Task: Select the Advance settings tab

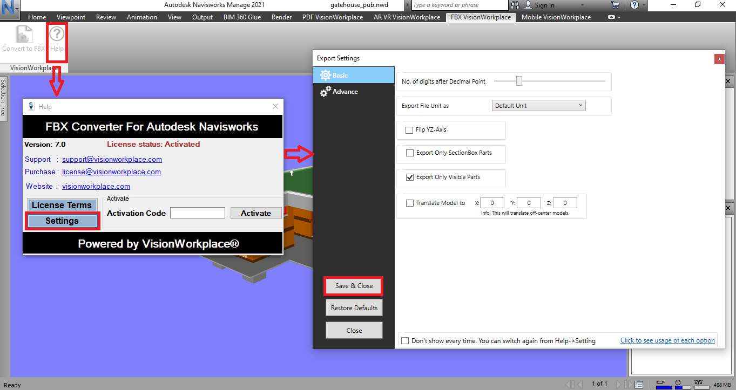Action: click(354, 92)
